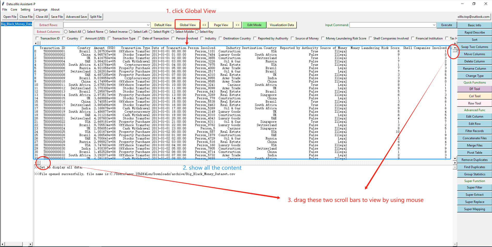Select Big_Black_Money_Data file tab
Viewport: 492px width, 247px height.
(17, 24)
